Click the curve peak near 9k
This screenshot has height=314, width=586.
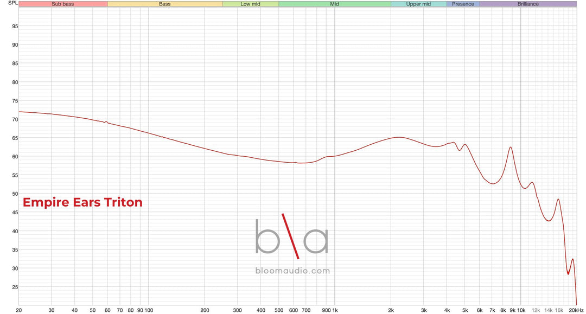click(510, 147)
